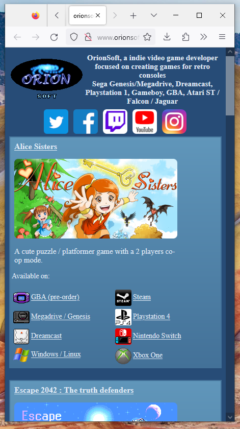Open the Alice Sisters title link

[x=36, y=147]
